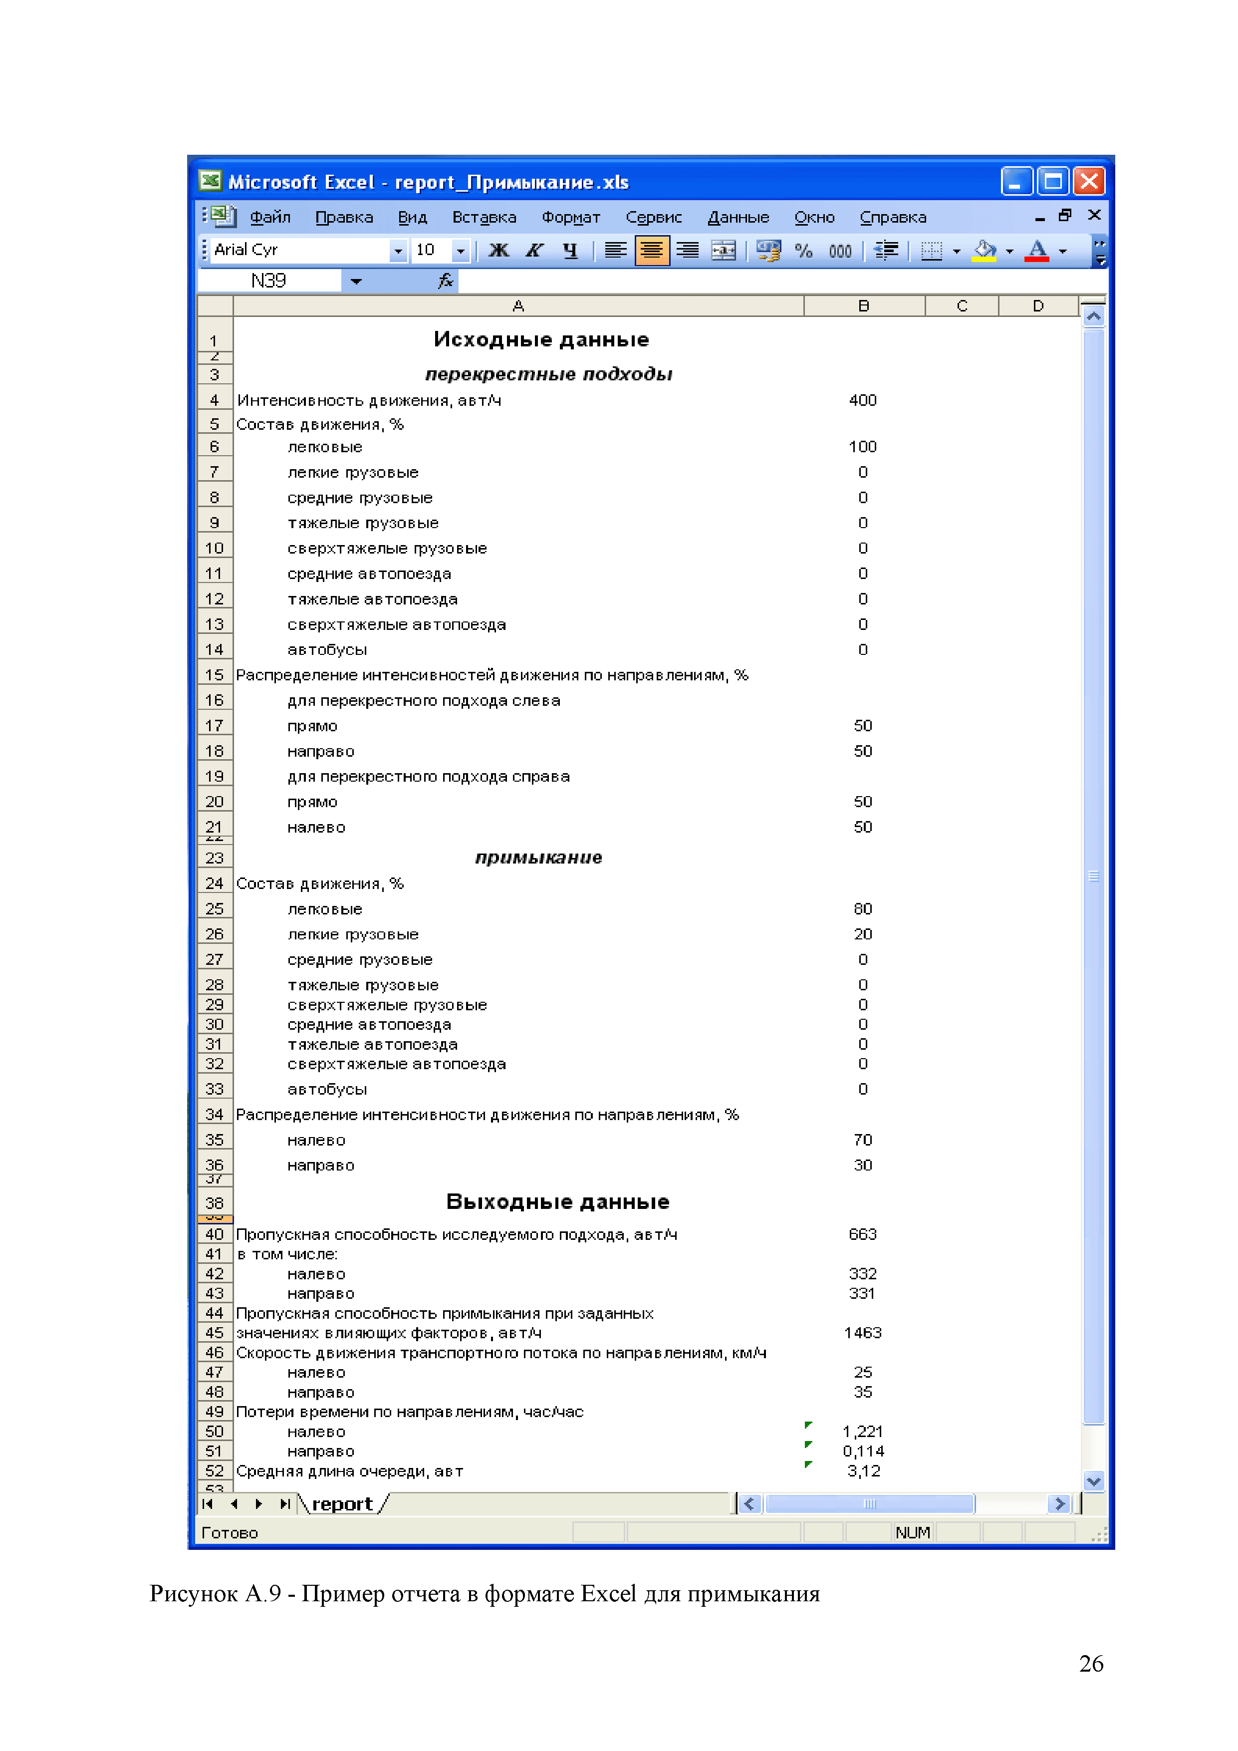Toggle bold (Ж) formatting

[498, 250]
